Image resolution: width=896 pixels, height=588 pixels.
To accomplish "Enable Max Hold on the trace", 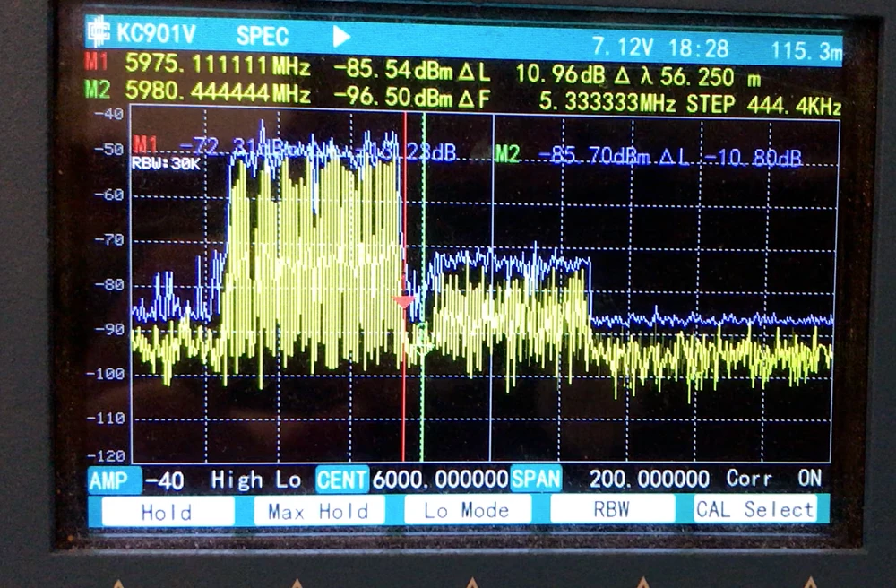I will click(317, 510).
